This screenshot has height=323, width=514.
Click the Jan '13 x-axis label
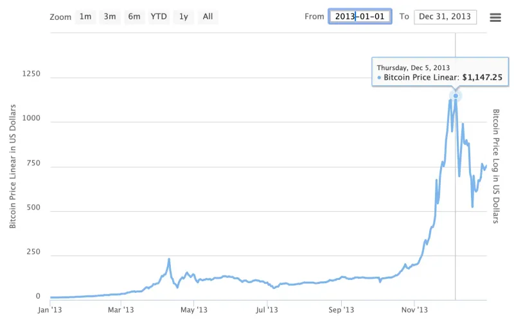click(50, 310)
